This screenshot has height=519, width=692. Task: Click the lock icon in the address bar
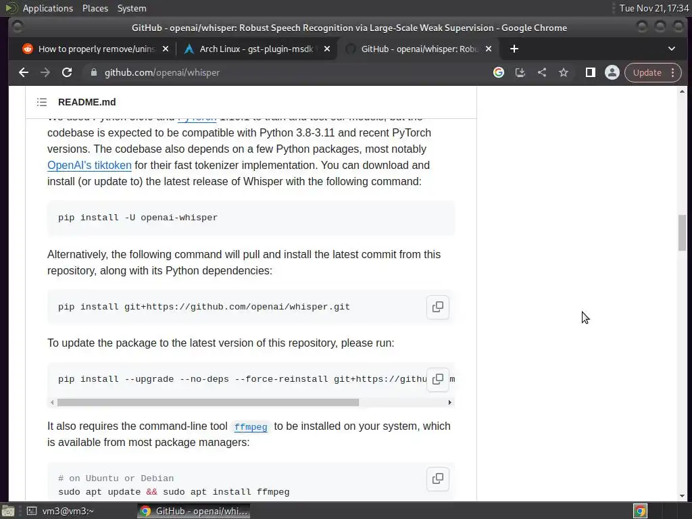93,72
